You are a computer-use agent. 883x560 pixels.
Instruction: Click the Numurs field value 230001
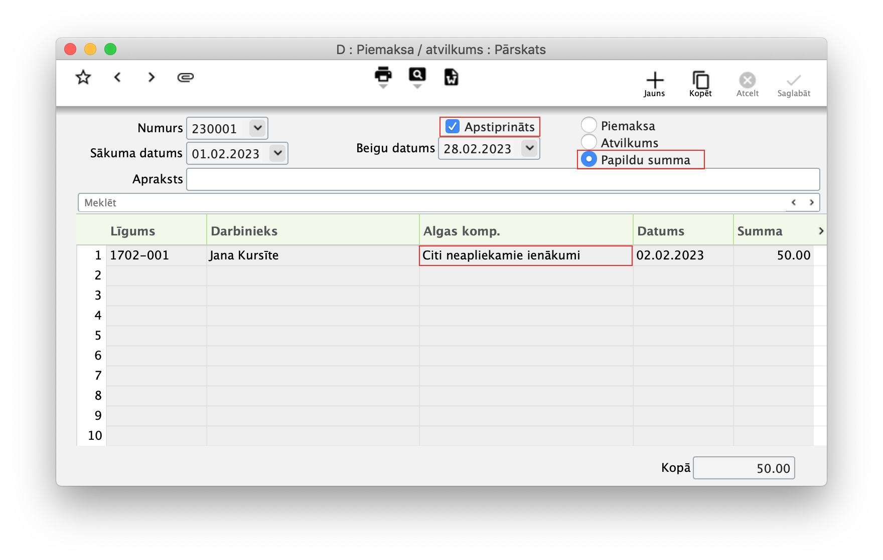point(215,129)
